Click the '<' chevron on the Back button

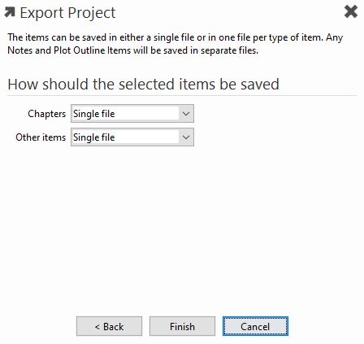(x=97, y=327)
